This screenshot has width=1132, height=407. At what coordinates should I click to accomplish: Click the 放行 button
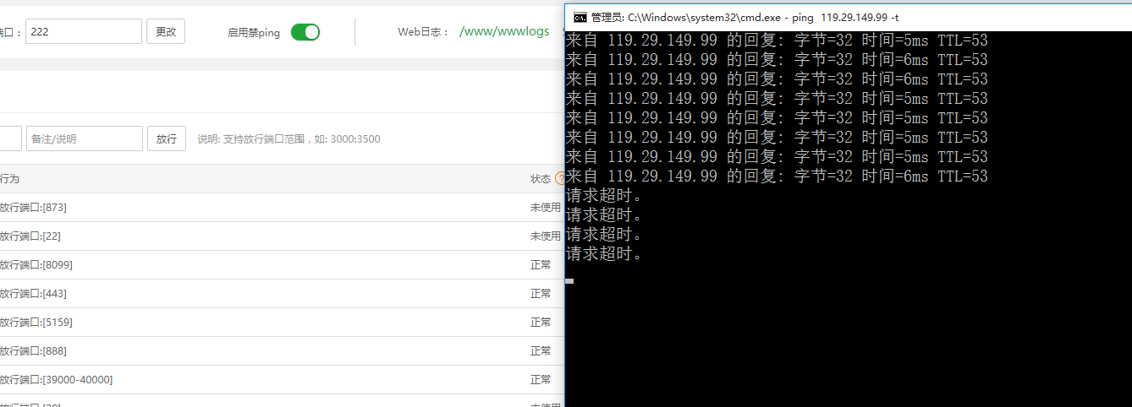point(167,138)
